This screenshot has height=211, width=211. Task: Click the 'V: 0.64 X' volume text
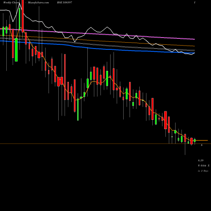pyautogui.click(x=204, y=166)
